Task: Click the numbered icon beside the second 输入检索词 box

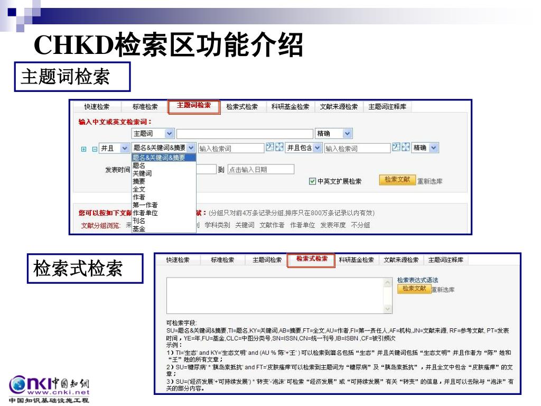Action: [x=396, y=147]
